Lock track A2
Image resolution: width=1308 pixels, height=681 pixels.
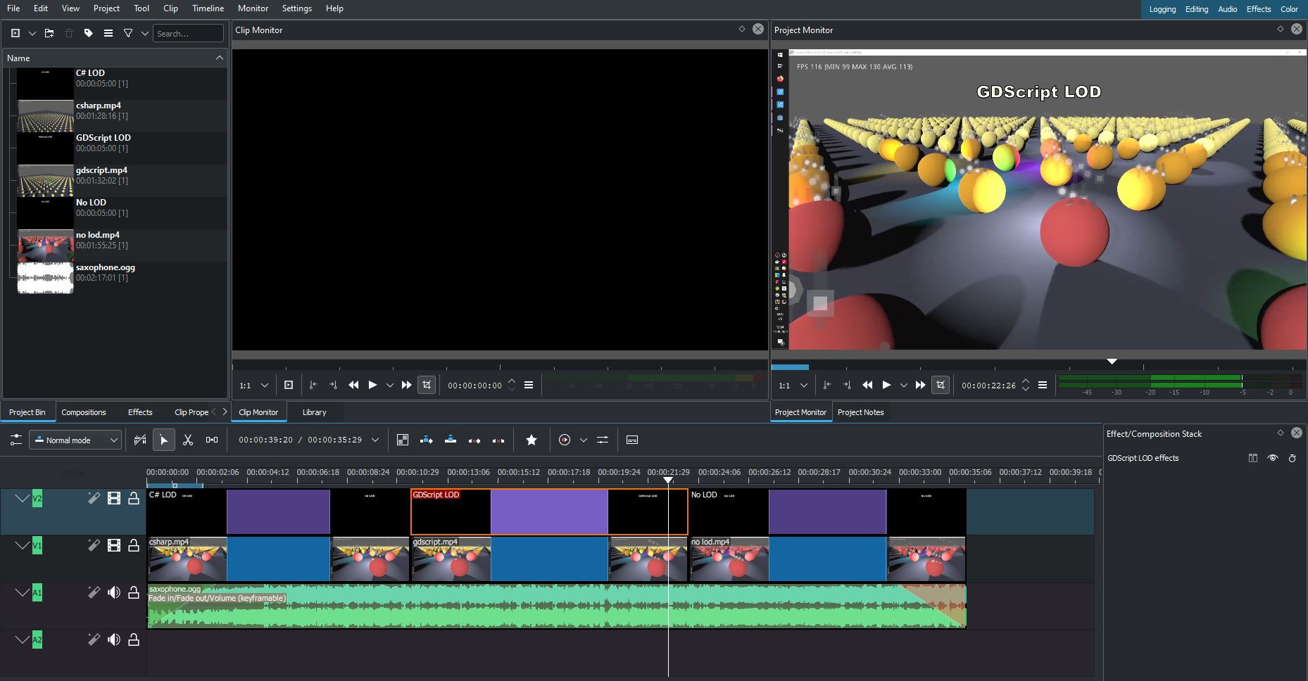coord(134,639)
